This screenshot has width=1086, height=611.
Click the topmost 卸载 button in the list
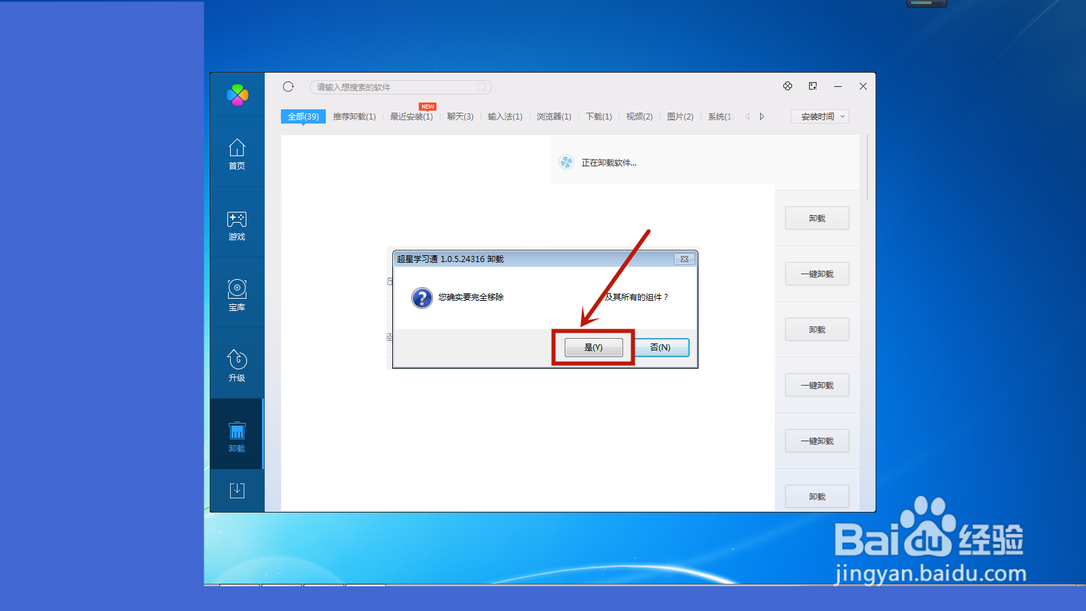pos(817,218)
